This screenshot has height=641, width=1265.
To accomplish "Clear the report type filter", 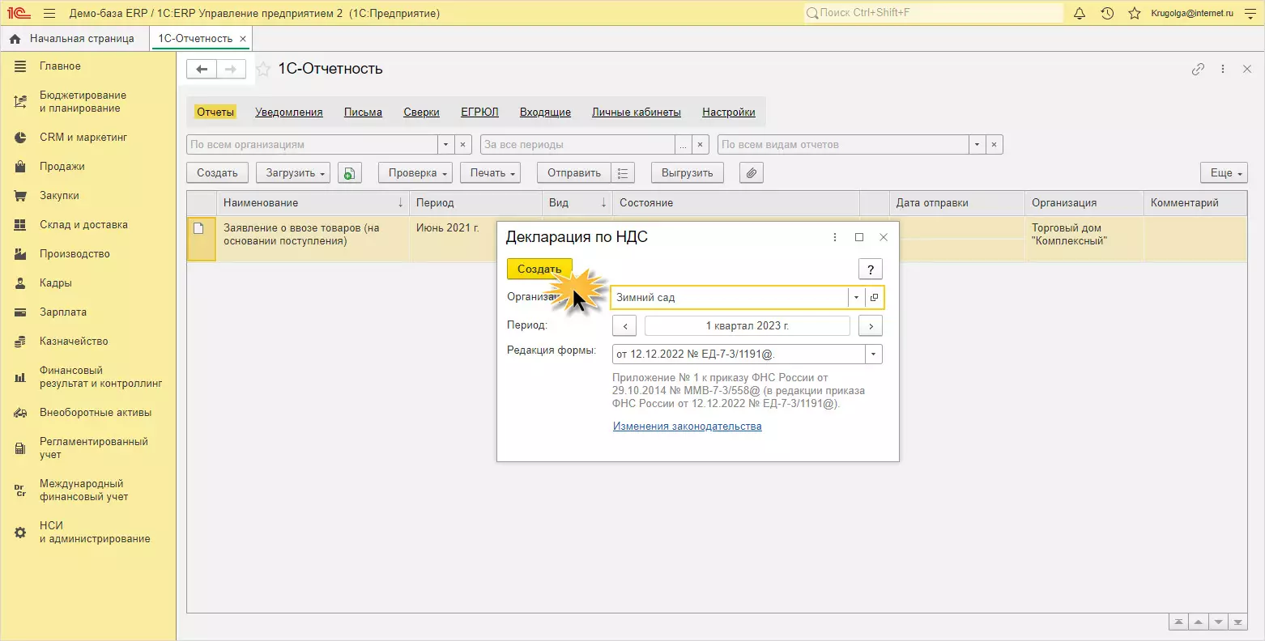I will (995, 145).
